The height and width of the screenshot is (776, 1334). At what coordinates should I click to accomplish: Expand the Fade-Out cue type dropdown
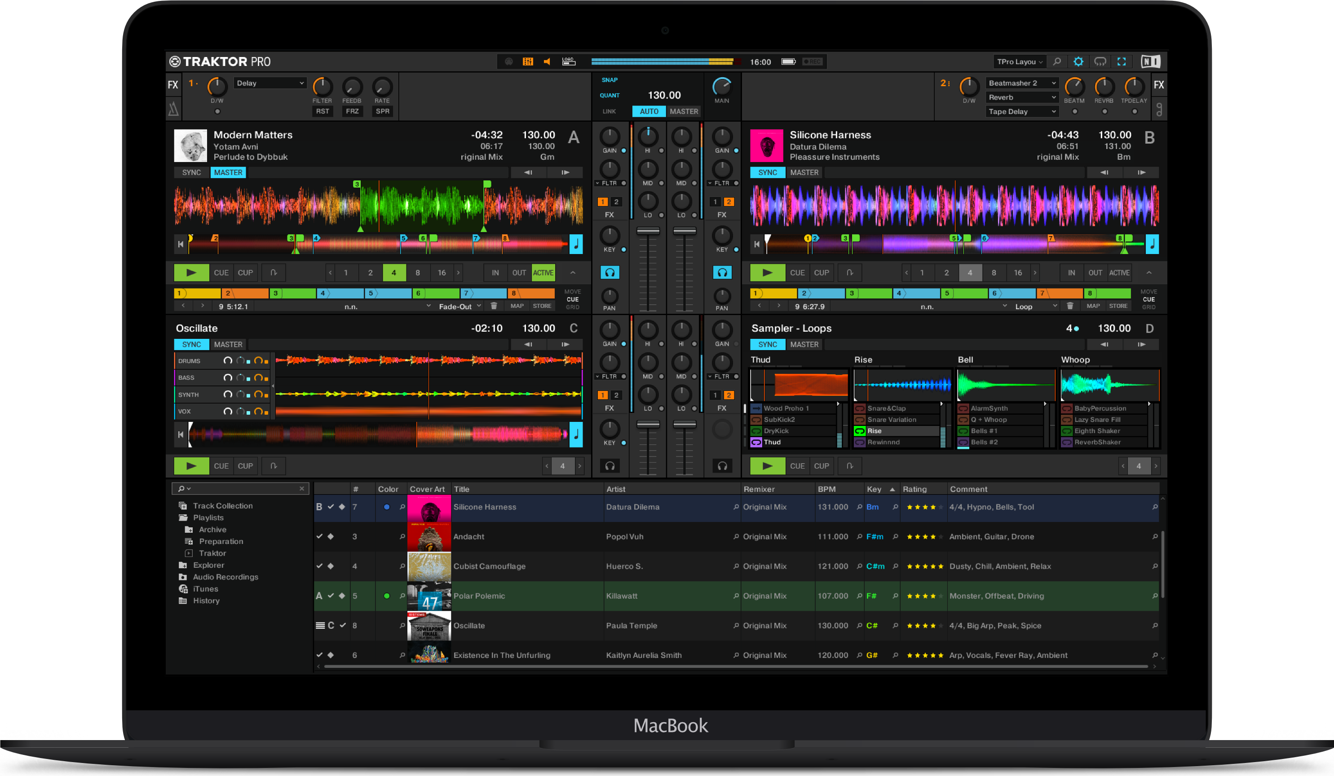[x=459, y=306]
